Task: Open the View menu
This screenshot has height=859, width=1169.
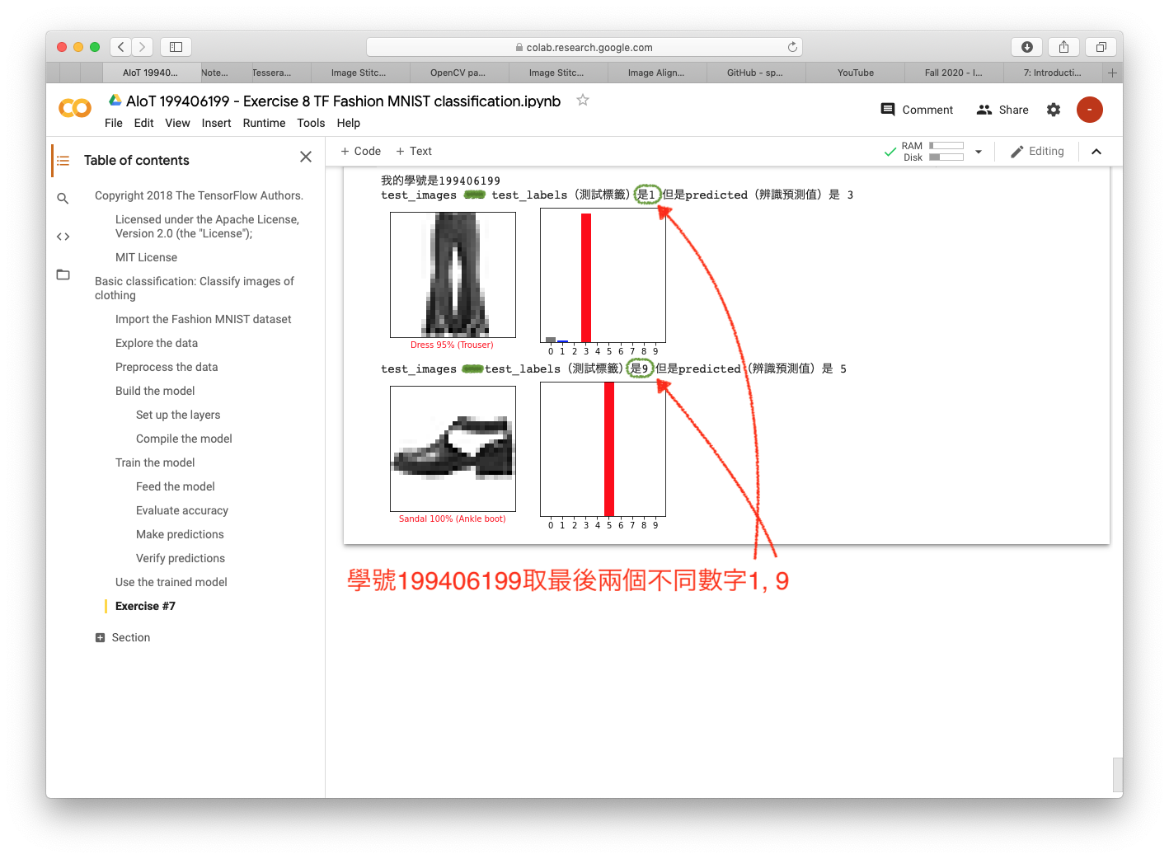Action: point(177,123)
